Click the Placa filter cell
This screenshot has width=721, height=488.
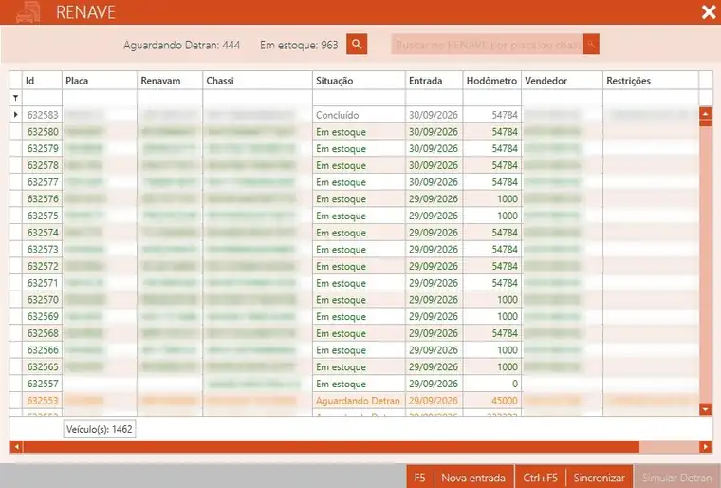coord(100,98)
